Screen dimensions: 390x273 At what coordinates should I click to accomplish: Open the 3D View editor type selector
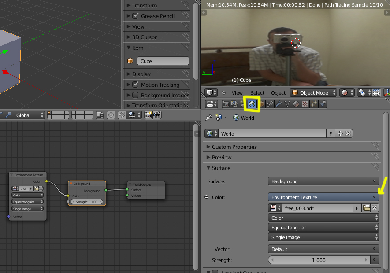212,93
